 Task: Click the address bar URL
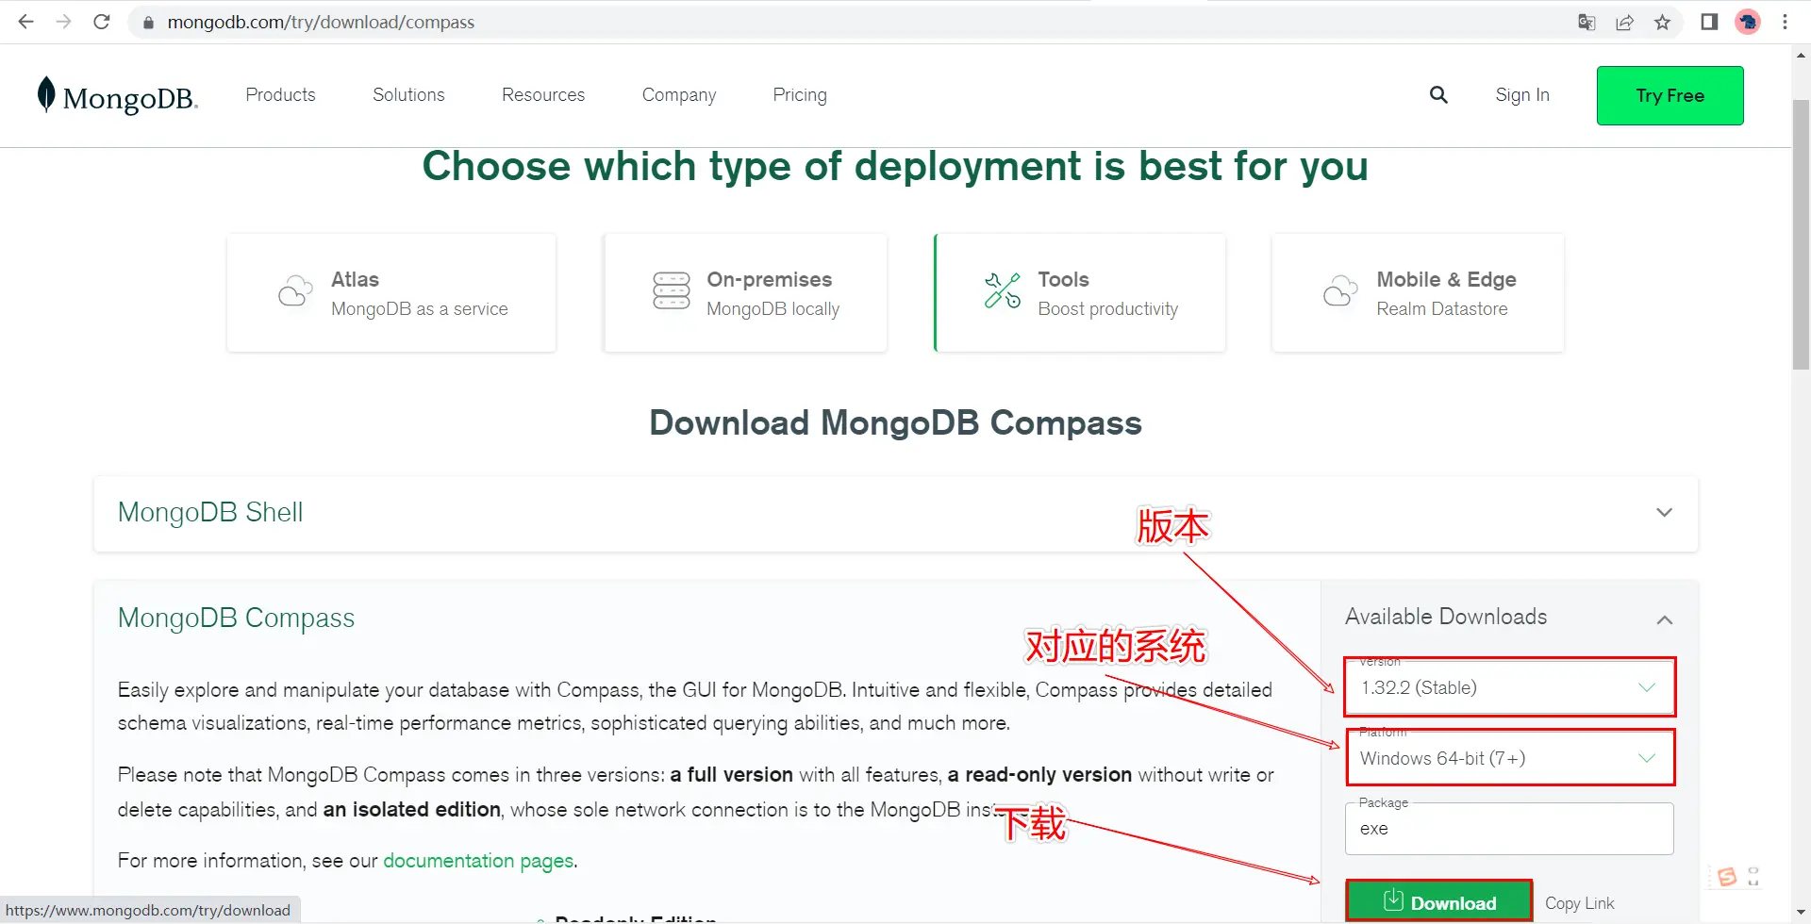tap(321, 22)
